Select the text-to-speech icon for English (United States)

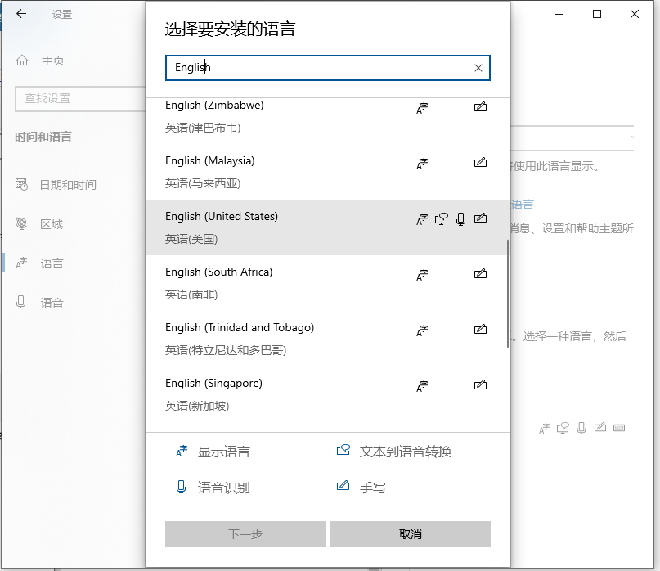[441, 219]
